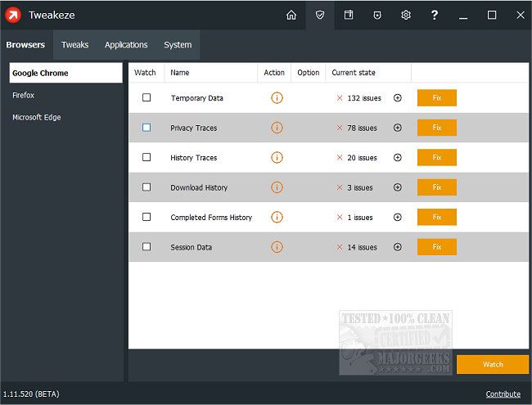Viewport: 532px width, 405px height.
Task: Click the 1.11.520 (BETA) version text
Action: [31, 394]
